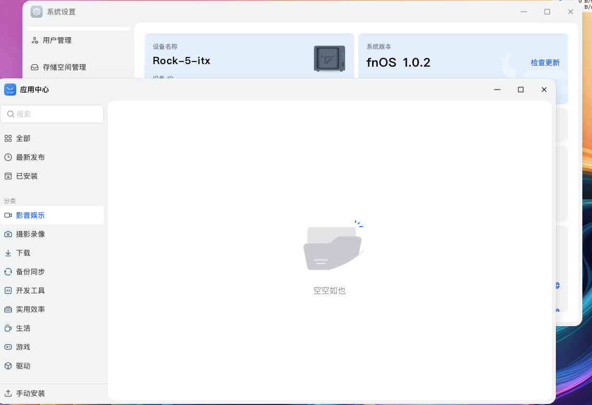Screen dimensions: 592x405
Task: Click the camera icon beside 摄影录像
Action: coord(8,234)
